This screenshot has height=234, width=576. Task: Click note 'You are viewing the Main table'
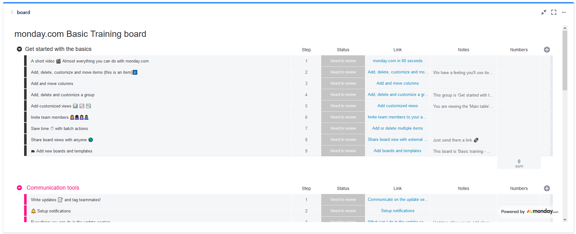463,106
